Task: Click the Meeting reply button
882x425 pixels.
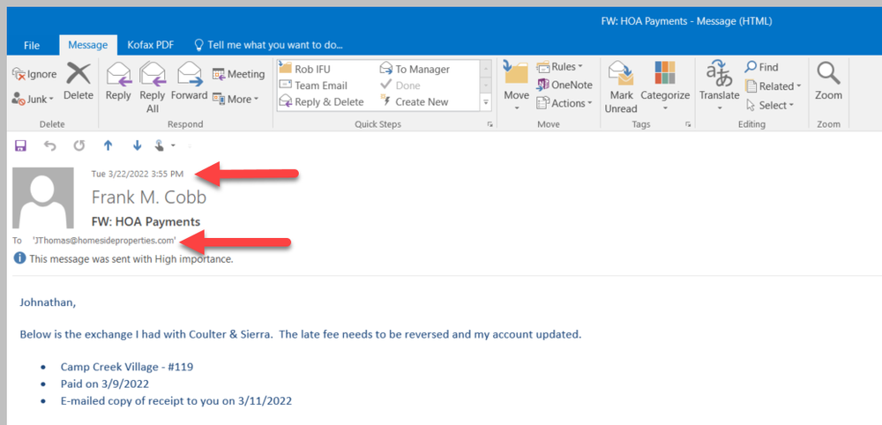Action: click(238, 74)
